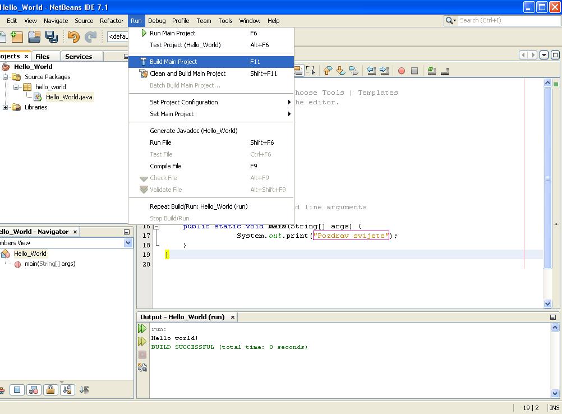Open the Navigator Members View dropdown
Viewport: 562px width, 414px height.
(128, 243)
